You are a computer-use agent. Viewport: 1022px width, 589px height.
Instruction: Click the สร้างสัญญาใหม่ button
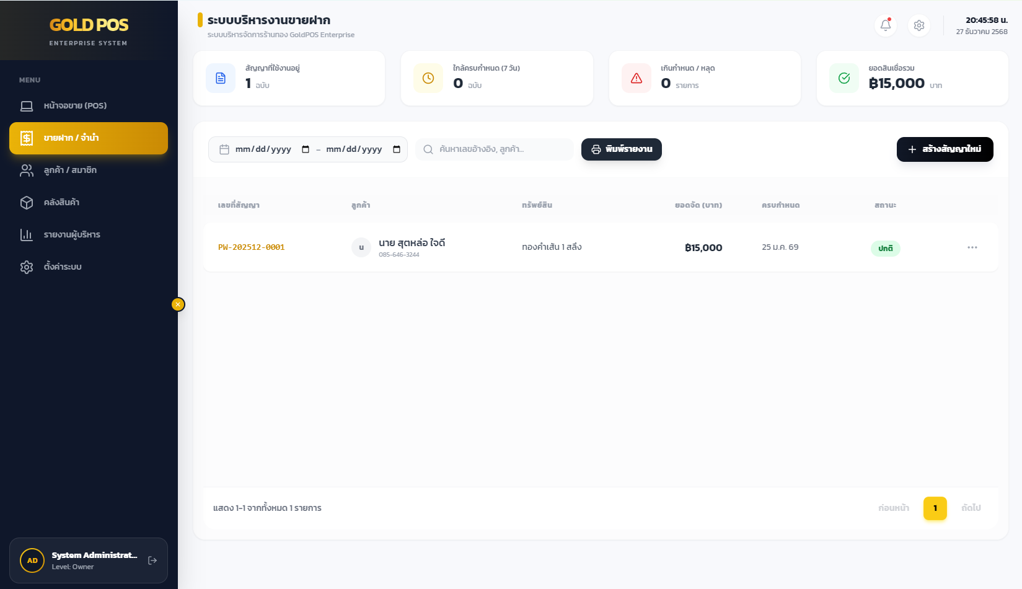(x=945, y=149)
